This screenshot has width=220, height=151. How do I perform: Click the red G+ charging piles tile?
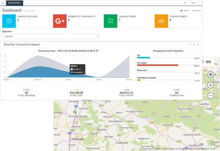click(60, 21)
